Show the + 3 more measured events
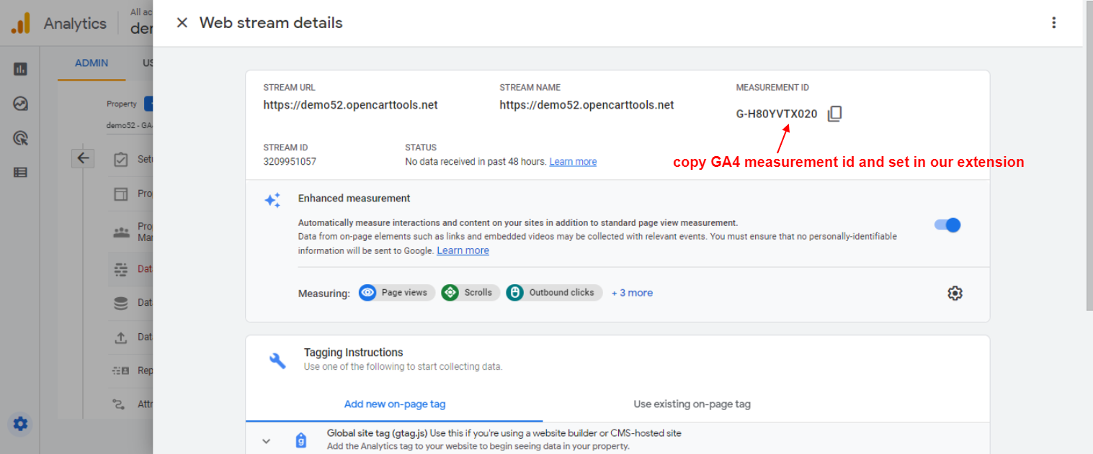Viewport: 1093px width, 454px height. [632, 293]
